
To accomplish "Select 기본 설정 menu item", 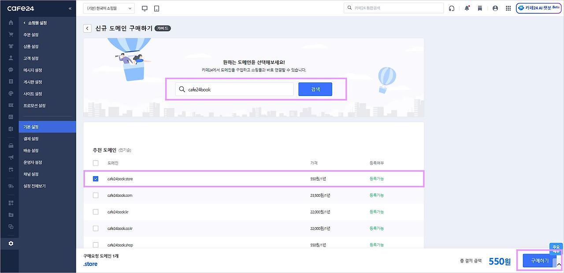I will (x=47, y=127).
